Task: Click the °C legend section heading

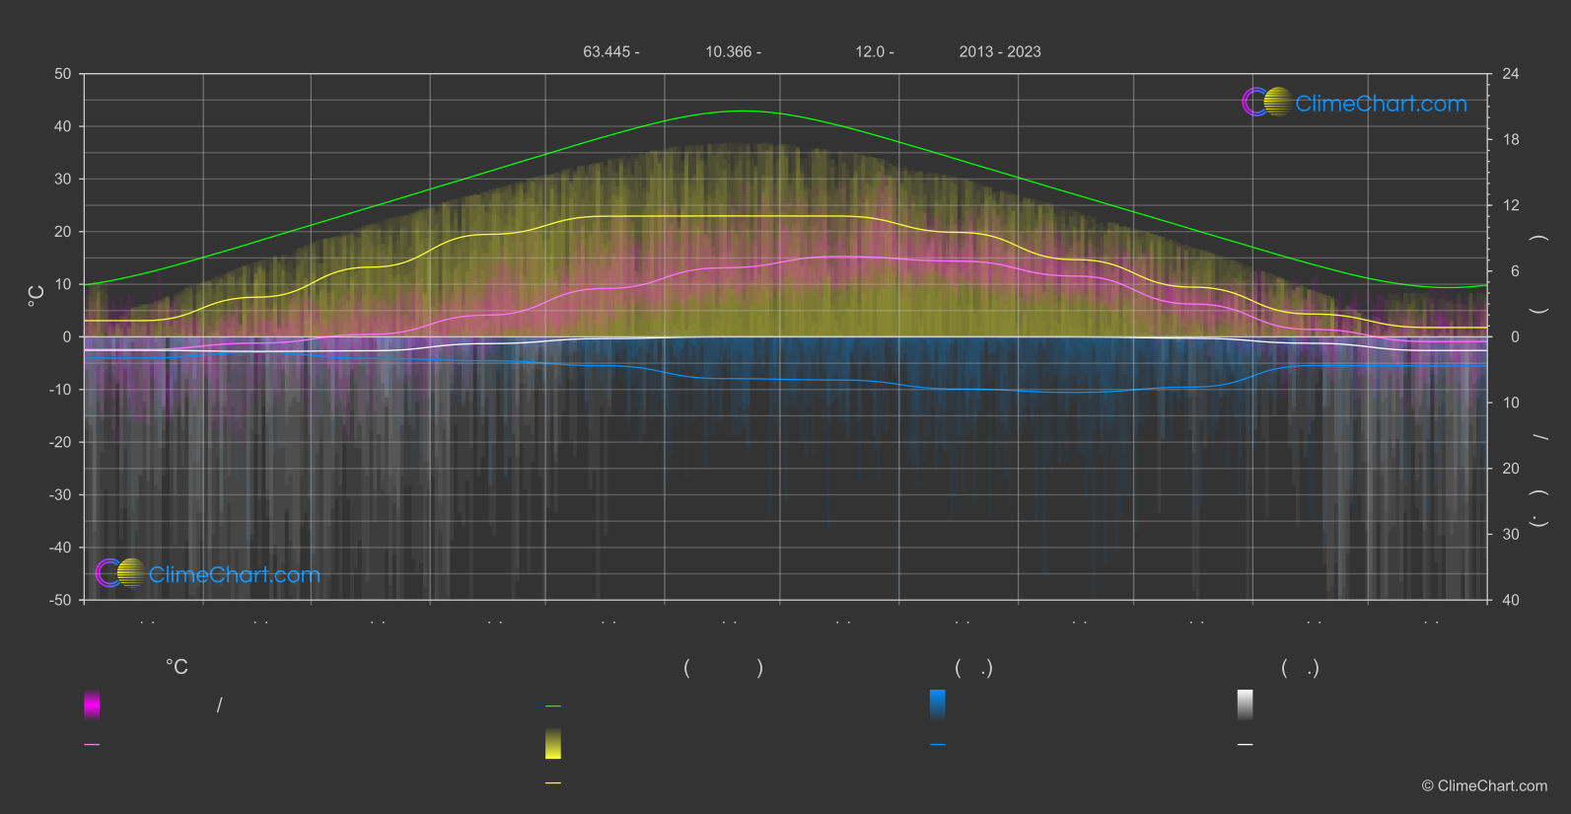Action: pyautogui.click(x=177, y=667)
